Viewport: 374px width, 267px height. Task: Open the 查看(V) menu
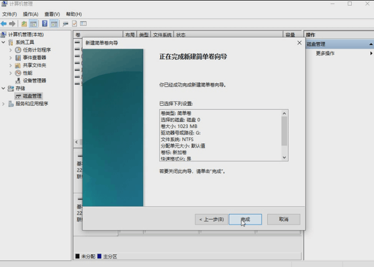52,14
